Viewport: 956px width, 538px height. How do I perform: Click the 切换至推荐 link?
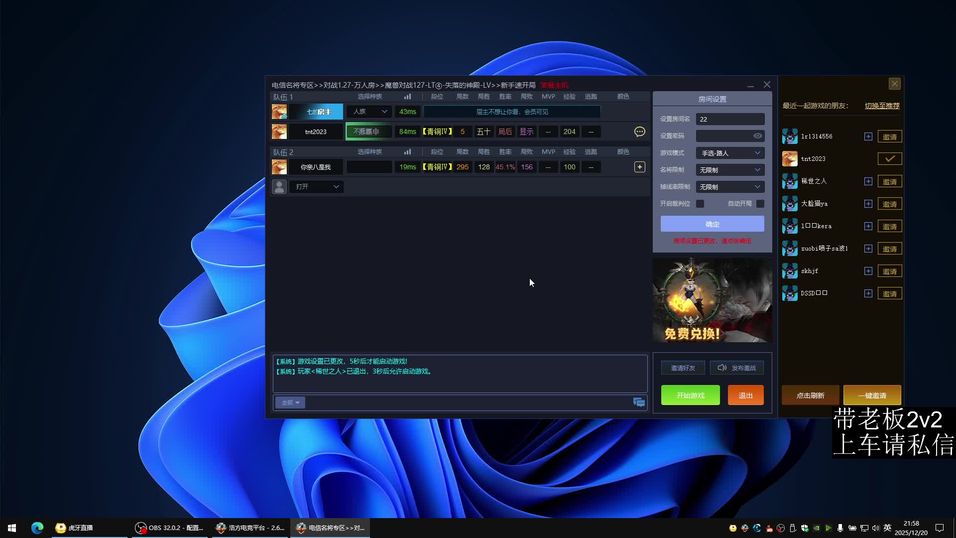tap(882, 106)
